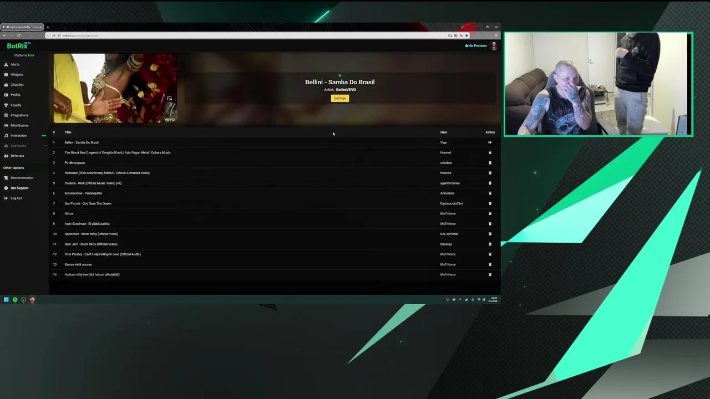Delete Moonsorrow - Pakanajuhla request
The width and height of the screenshot is (710, 399).
coord(490,193)
